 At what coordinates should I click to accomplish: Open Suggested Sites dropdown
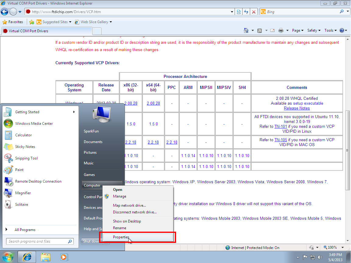click(x=54, y=22)
